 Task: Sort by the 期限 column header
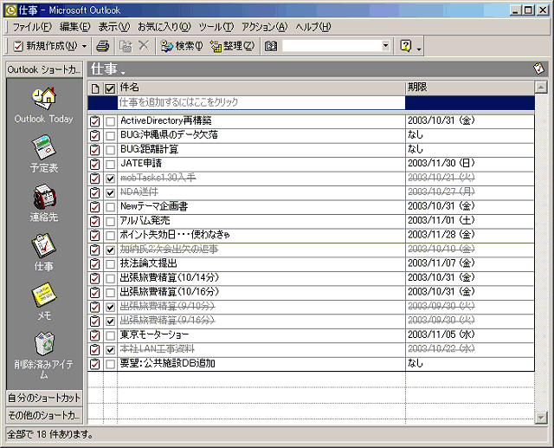470,88
